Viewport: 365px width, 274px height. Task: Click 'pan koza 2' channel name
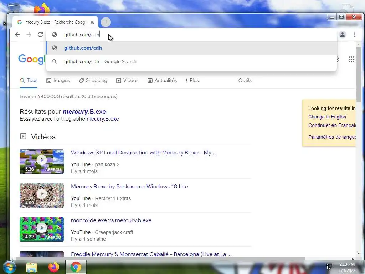pos(107,165)
